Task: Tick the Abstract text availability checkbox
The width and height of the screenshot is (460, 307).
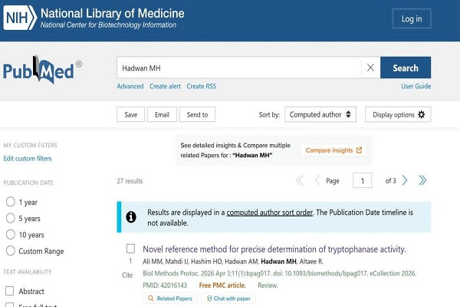Action: [x=10, y=291]
